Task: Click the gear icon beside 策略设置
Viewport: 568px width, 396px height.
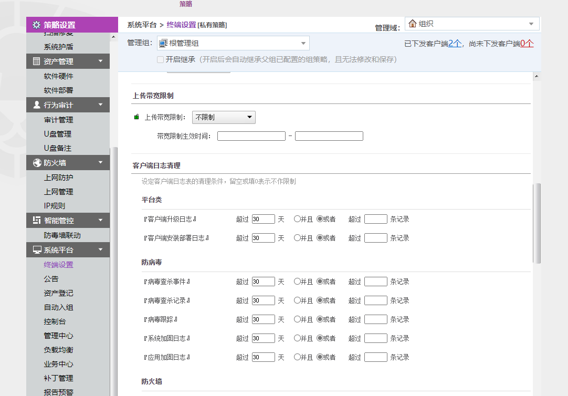Action: point(36,25)
